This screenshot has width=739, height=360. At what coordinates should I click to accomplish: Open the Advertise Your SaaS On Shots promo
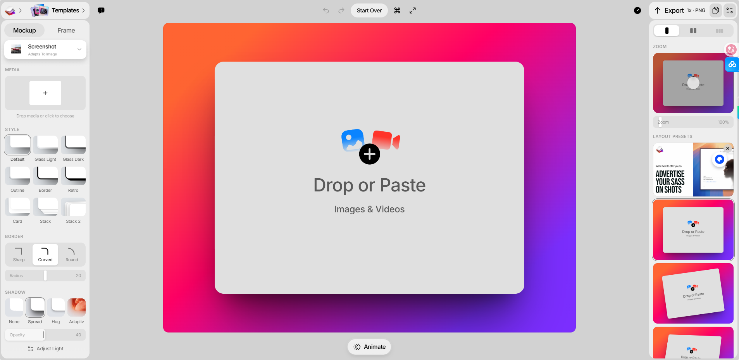(693, 170)
